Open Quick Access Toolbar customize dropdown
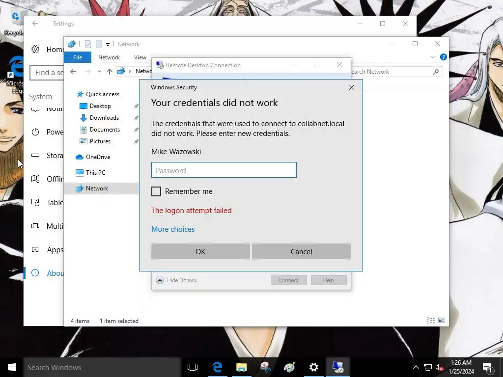 tap(108, 44)
